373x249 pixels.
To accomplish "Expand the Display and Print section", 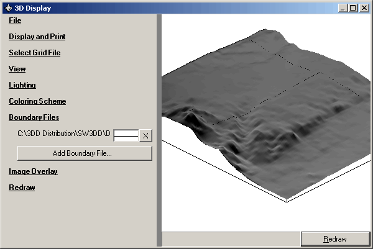I will [x=37, y=37].
